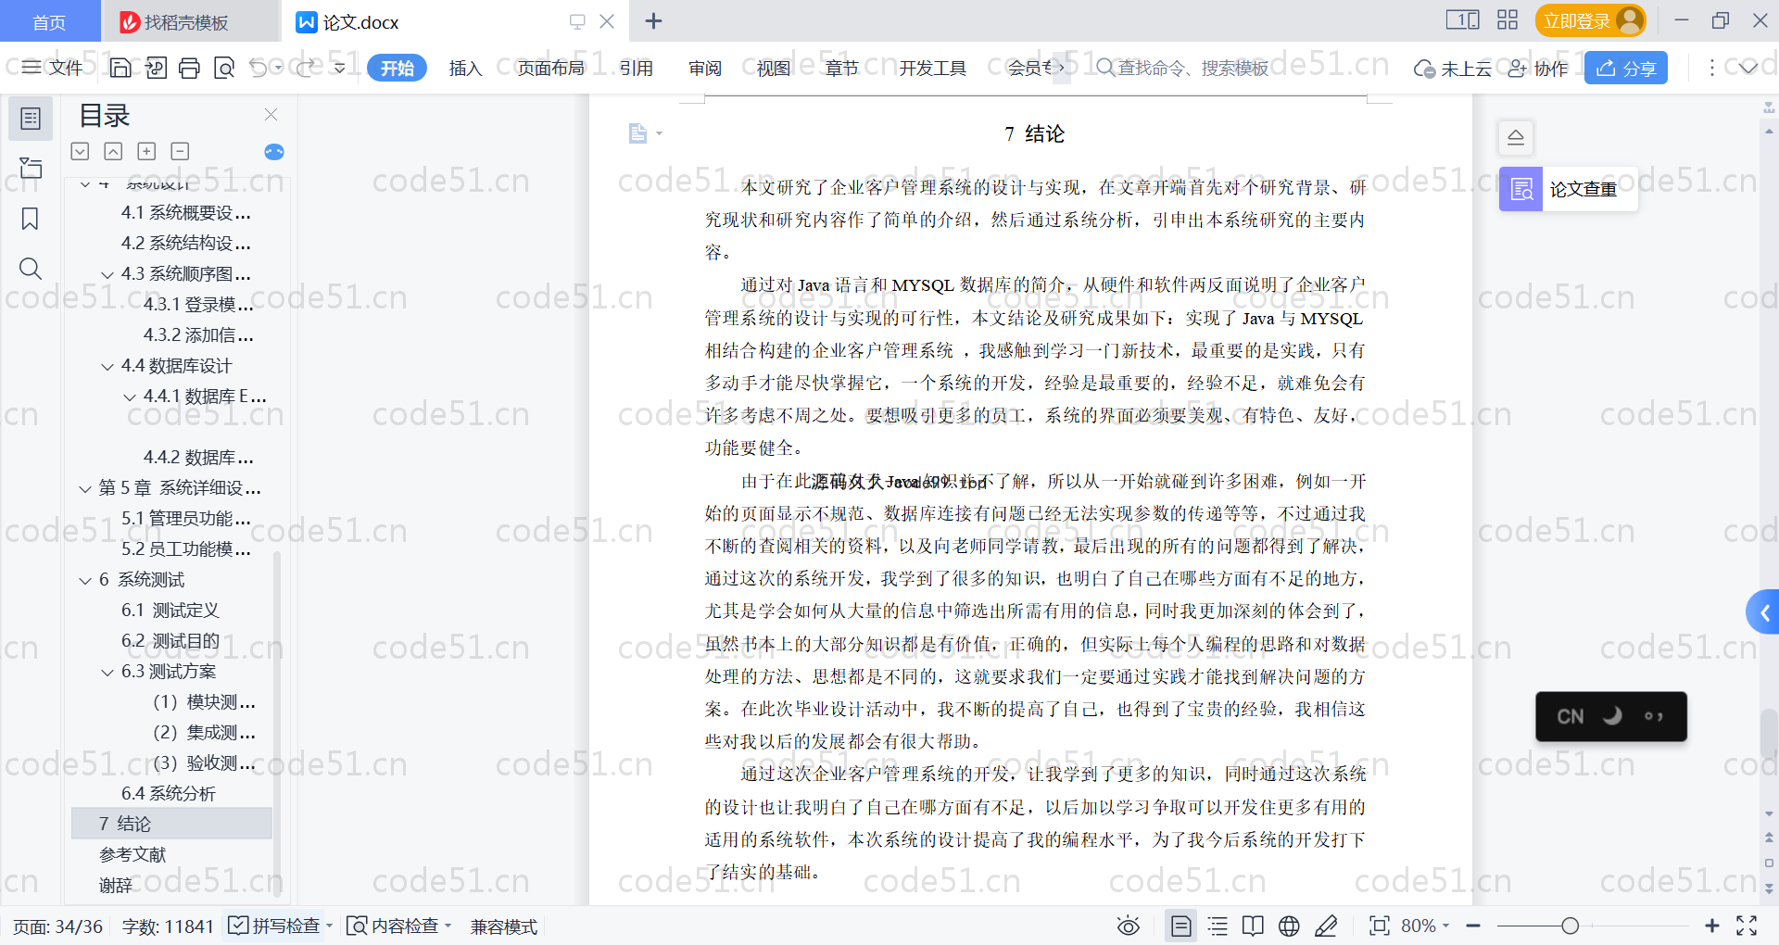Click the writing mode pen icon

[1326, 926]
